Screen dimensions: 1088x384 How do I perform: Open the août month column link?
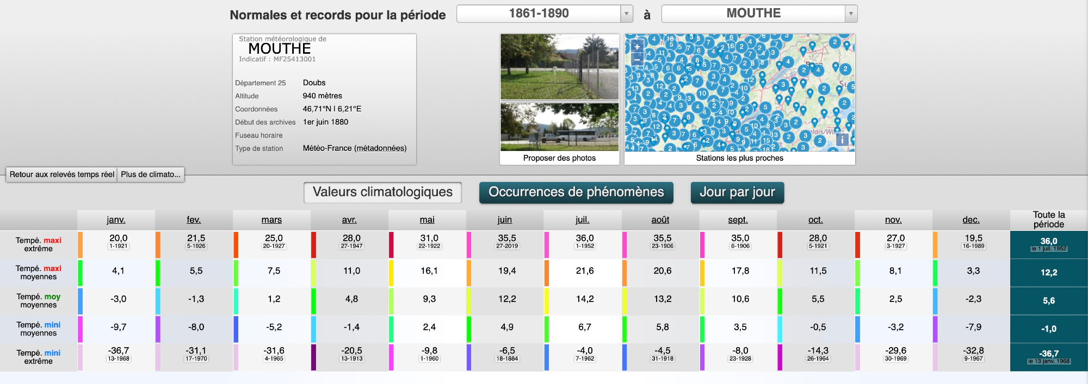[x=660, y=219]
